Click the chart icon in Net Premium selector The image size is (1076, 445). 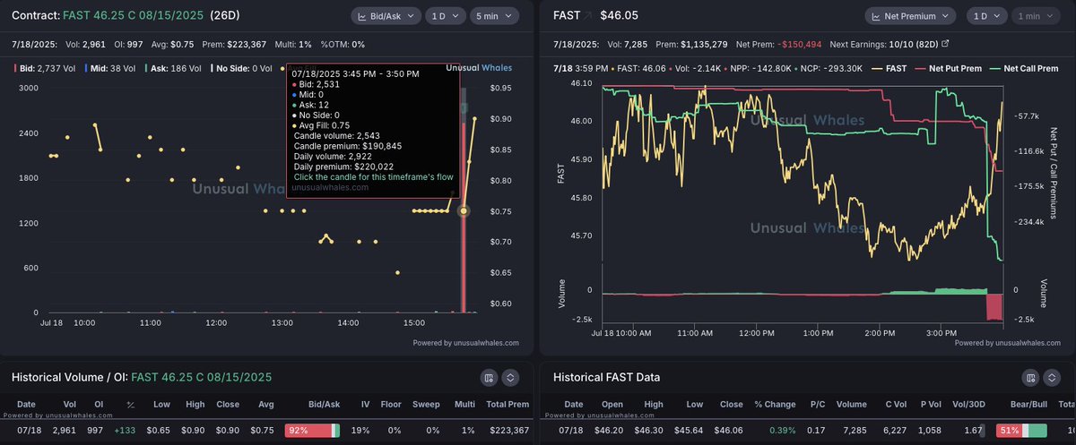click(x=877, y=16)
